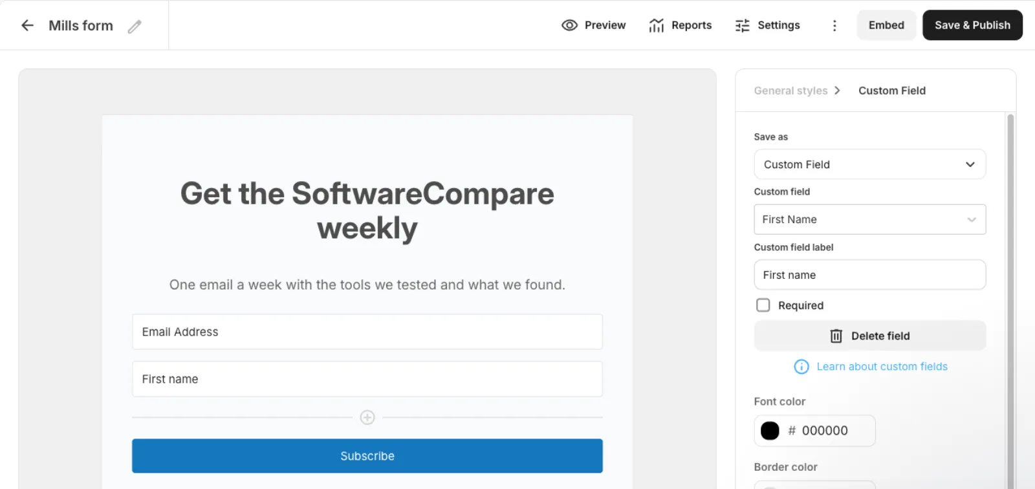This screenshot has width=1035, height=489.
Task: Click the Required label text
Action: [x=801, y=305]
